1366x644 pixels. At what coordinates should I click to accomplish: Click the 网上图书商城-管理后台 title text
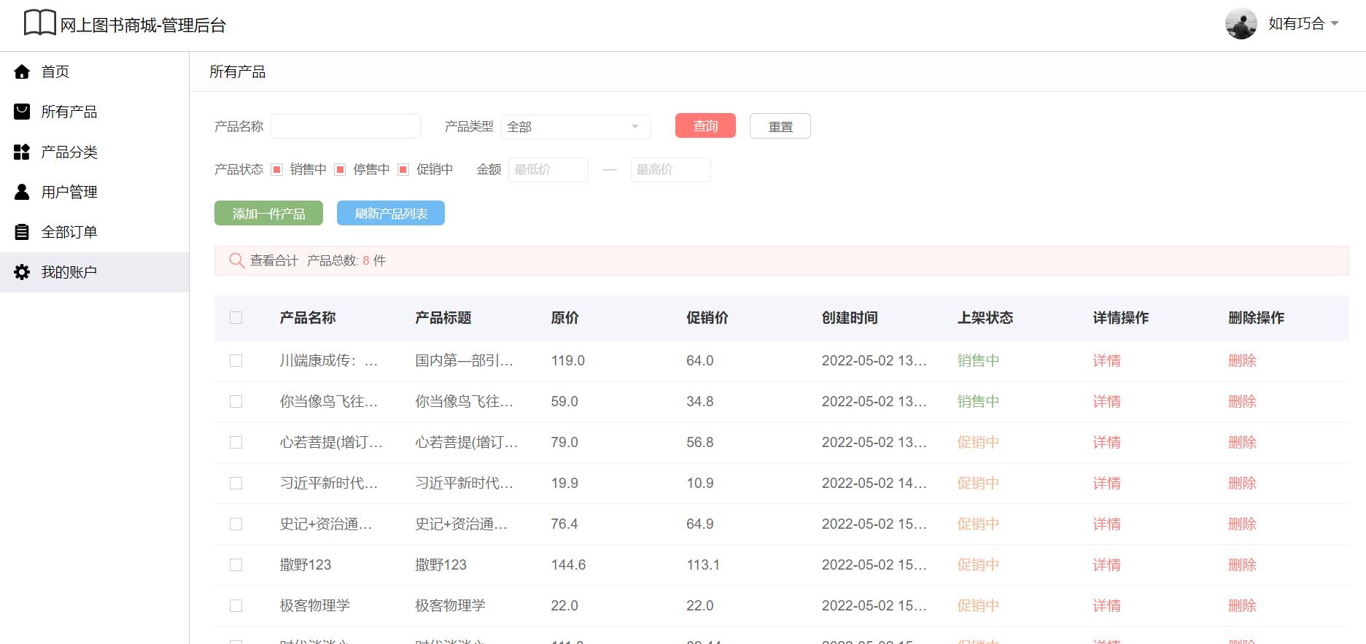coord(143,26)
